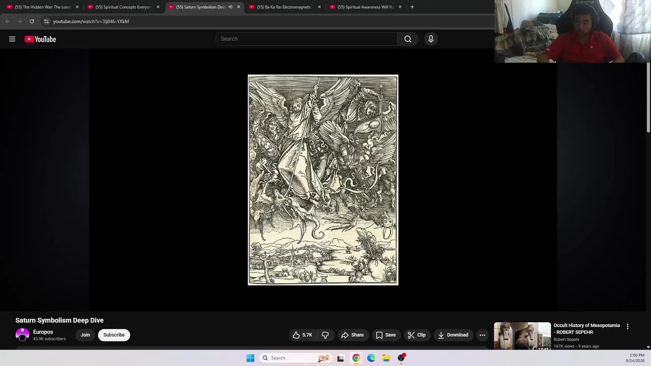Click the Saturn Symbolism Deep Dive title
This screenshot has height=366, width=651.
coord(60,320)
